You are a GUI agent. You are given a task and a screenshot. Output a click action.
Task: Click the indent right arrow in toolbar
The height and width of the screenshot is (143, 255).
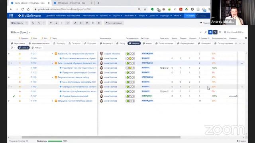[68, 23]
